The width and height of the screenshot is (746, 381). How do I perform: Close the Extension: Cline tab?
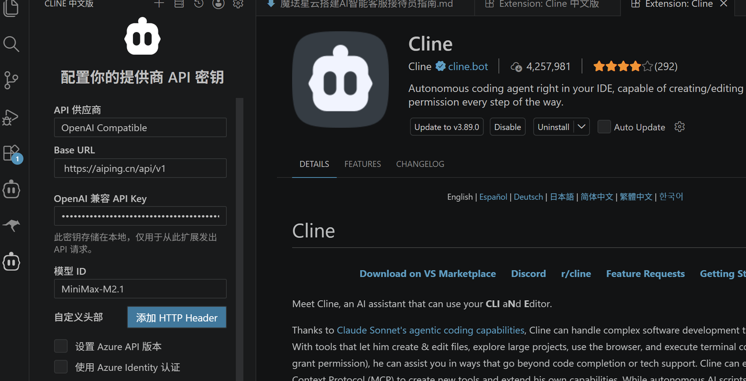(x=724, y=4)
